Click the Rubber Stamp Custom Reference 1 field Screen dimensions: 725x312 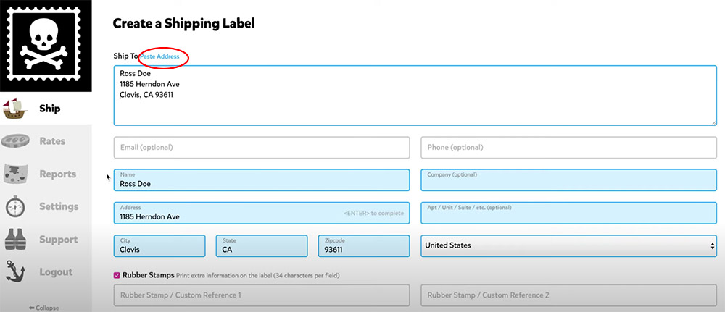pyautogui.click(x=262, y=295)
